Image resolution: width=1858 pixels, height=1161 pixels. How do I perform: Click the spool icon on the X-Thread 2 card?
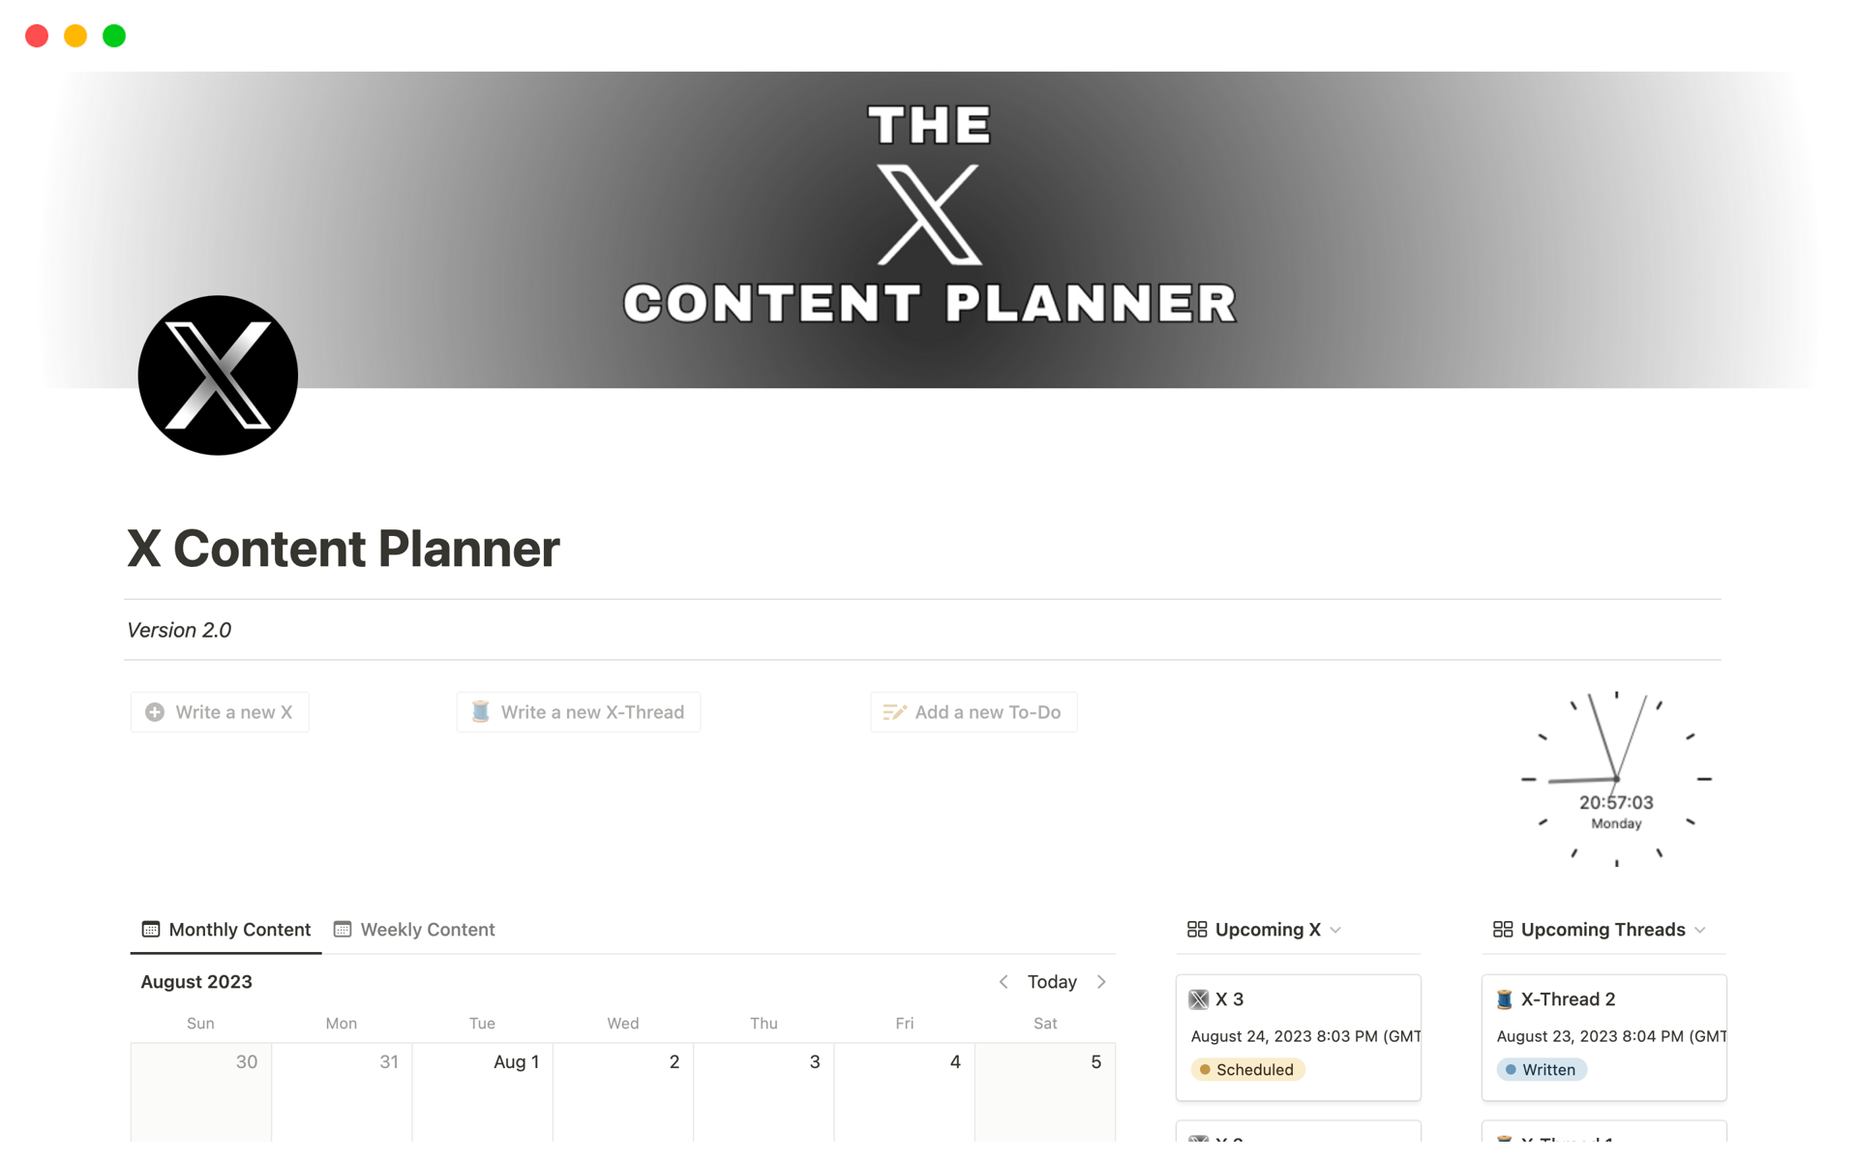point(1505,999)
